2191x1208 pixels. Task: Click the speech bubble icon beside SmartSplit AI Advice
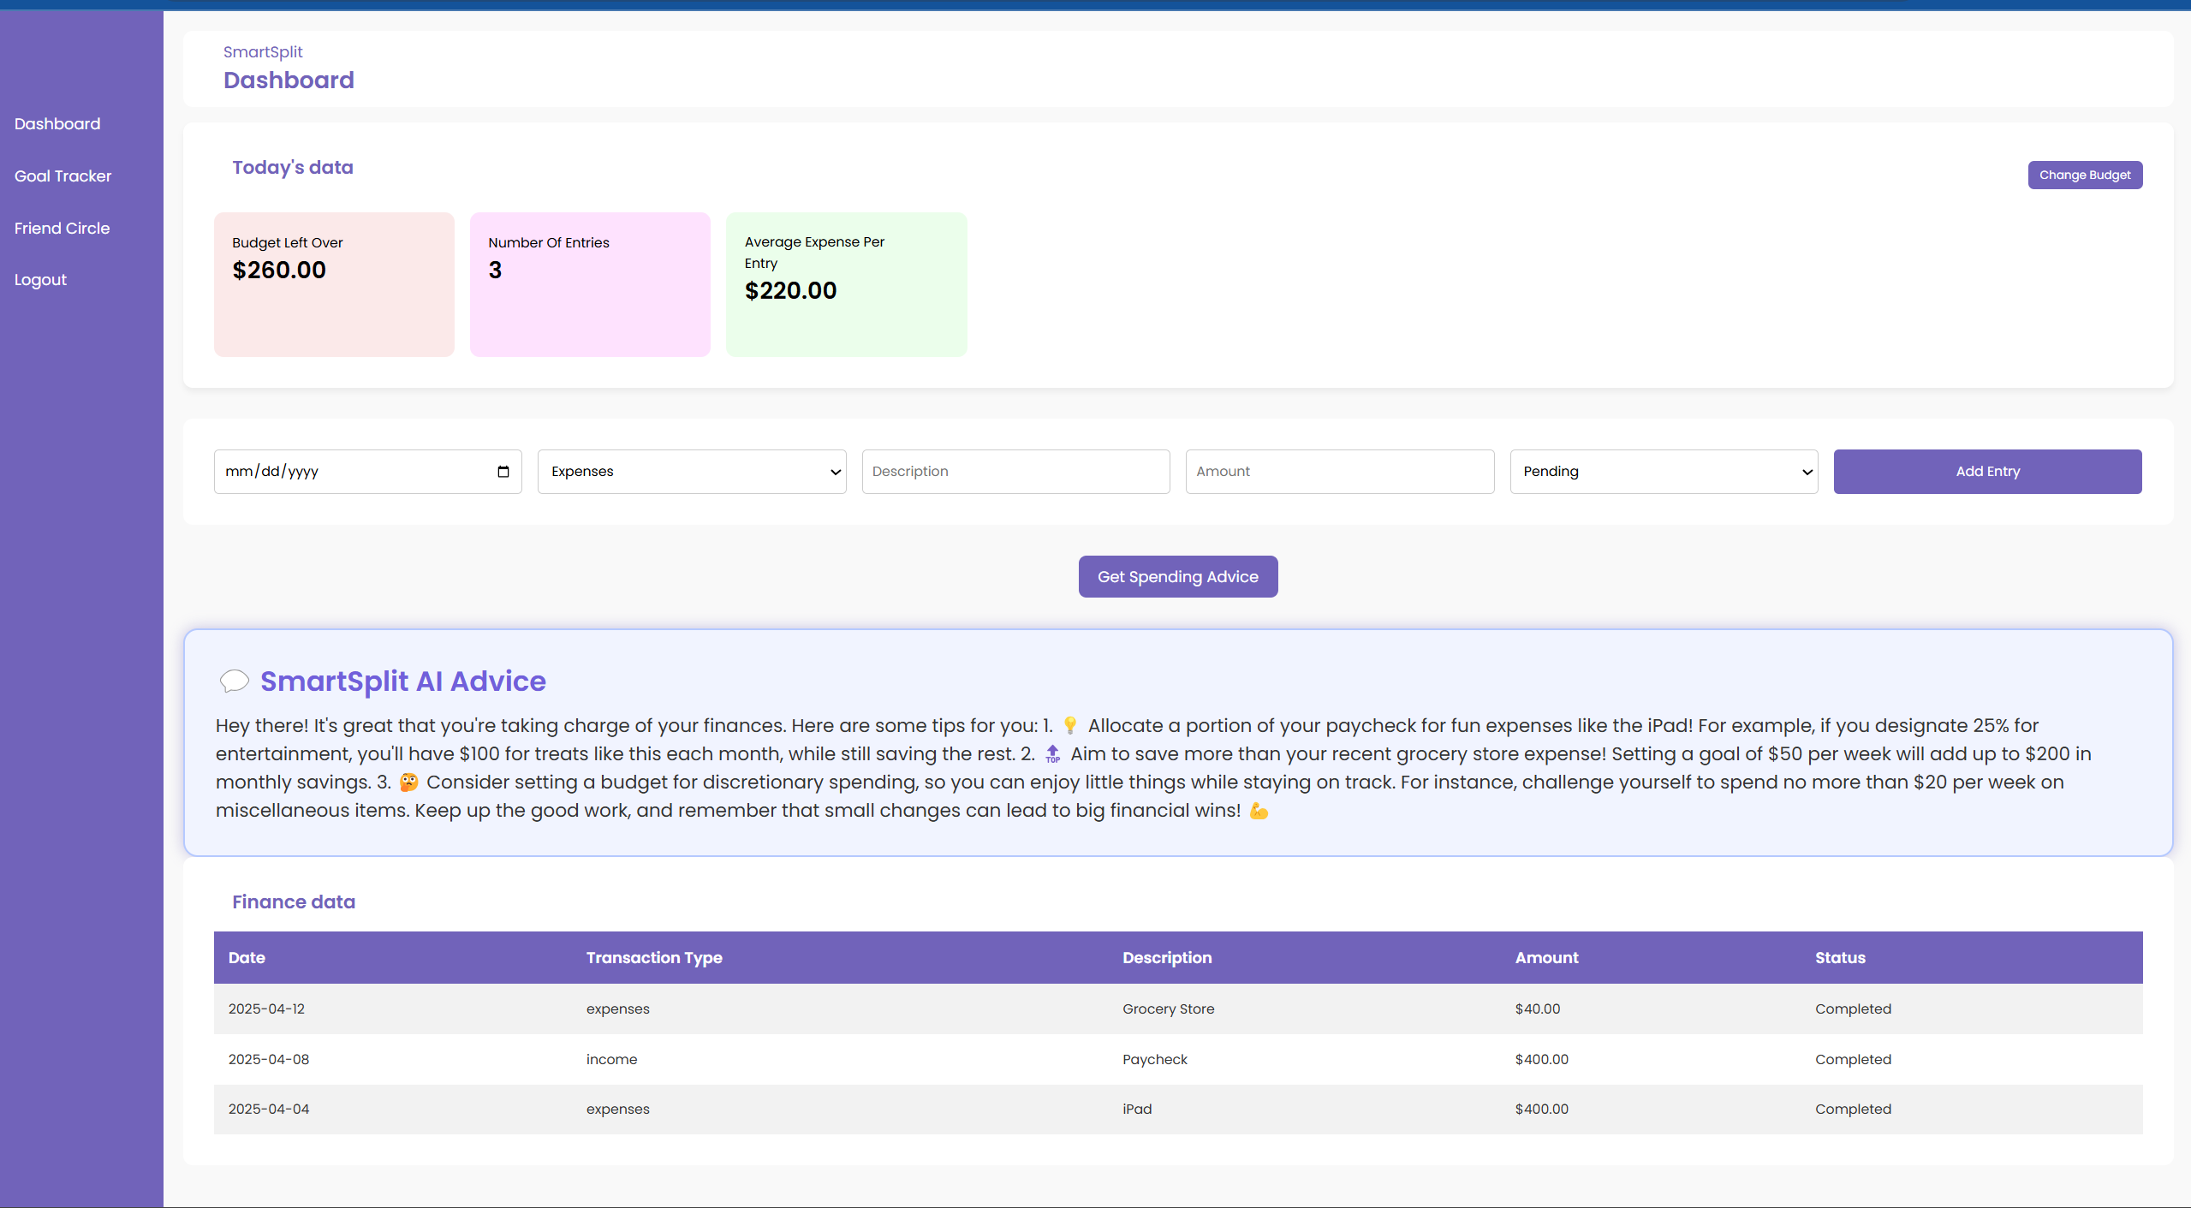coord(234,681)
